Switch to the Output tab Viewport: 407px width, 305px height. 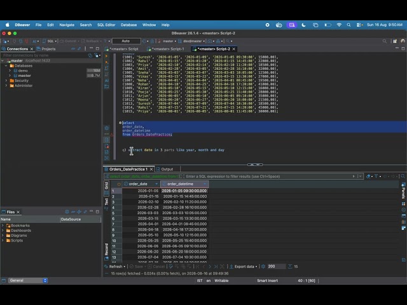(x=165, y=169)
